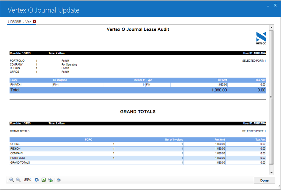Click the GRAND TOTALS section heading
Screen dimensions: 281x190
point(138,112)
